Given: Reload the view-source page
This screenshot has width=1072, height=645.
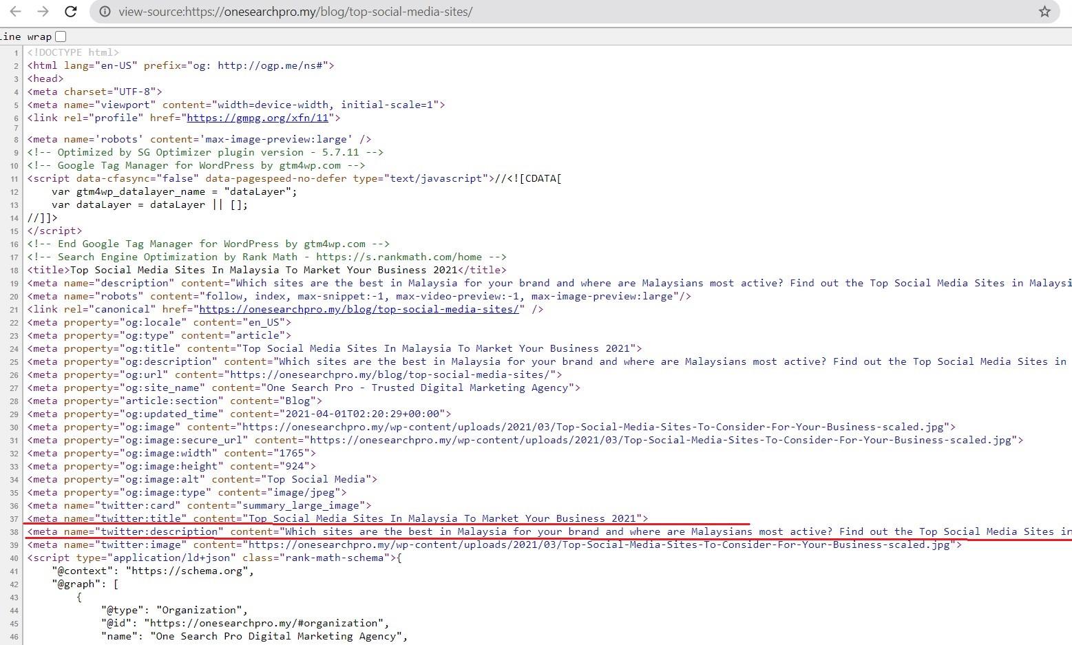Looking at the screenshot, I should pyautogui.click(x=70, y=12).
